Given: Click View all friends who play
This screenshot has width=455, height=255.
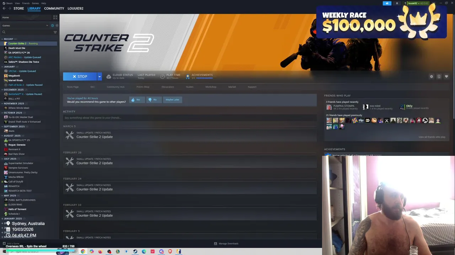Looking at the screenshot, I should click(432, 137).
